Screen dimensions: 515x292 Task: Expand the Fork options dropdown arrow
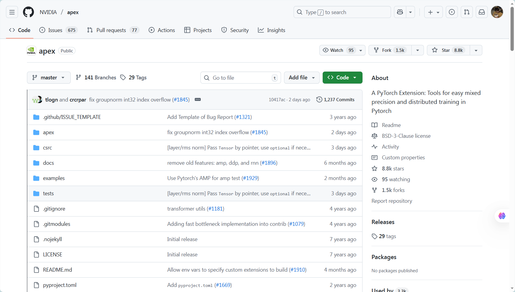418,50
